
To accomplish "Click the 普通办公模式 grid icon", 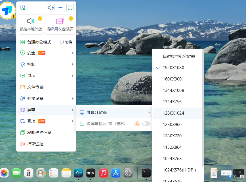I will pyautogui.click(x=23, y=42).
